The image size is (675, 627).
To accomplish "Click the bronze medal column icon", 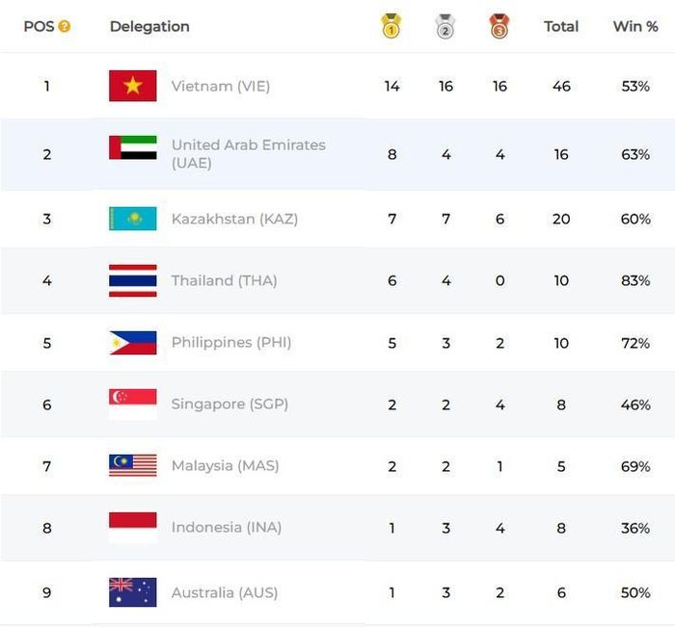I will click(499, 26).
